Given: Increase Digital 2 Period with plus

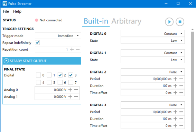Looking at the screenshot, I should [x=175, y=79].
